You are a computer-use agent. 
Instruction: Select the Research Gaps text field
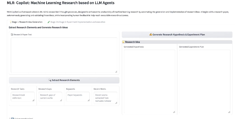tap(50, 96)
